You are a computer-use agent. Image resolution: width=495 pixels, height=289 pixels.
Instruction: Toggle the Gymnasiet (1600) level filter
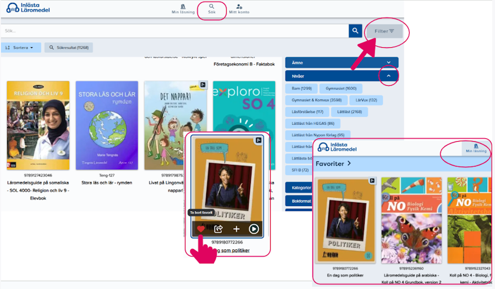coord(341,88)
